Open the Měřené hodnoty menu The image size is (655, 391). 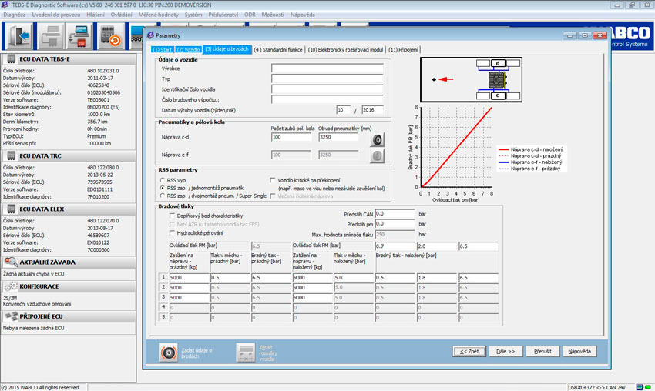[x=158, y=15]
